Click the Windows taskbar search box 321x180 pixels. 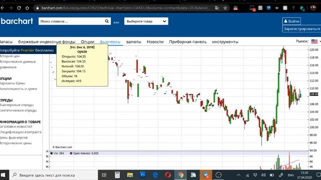(x=54, y=175)
